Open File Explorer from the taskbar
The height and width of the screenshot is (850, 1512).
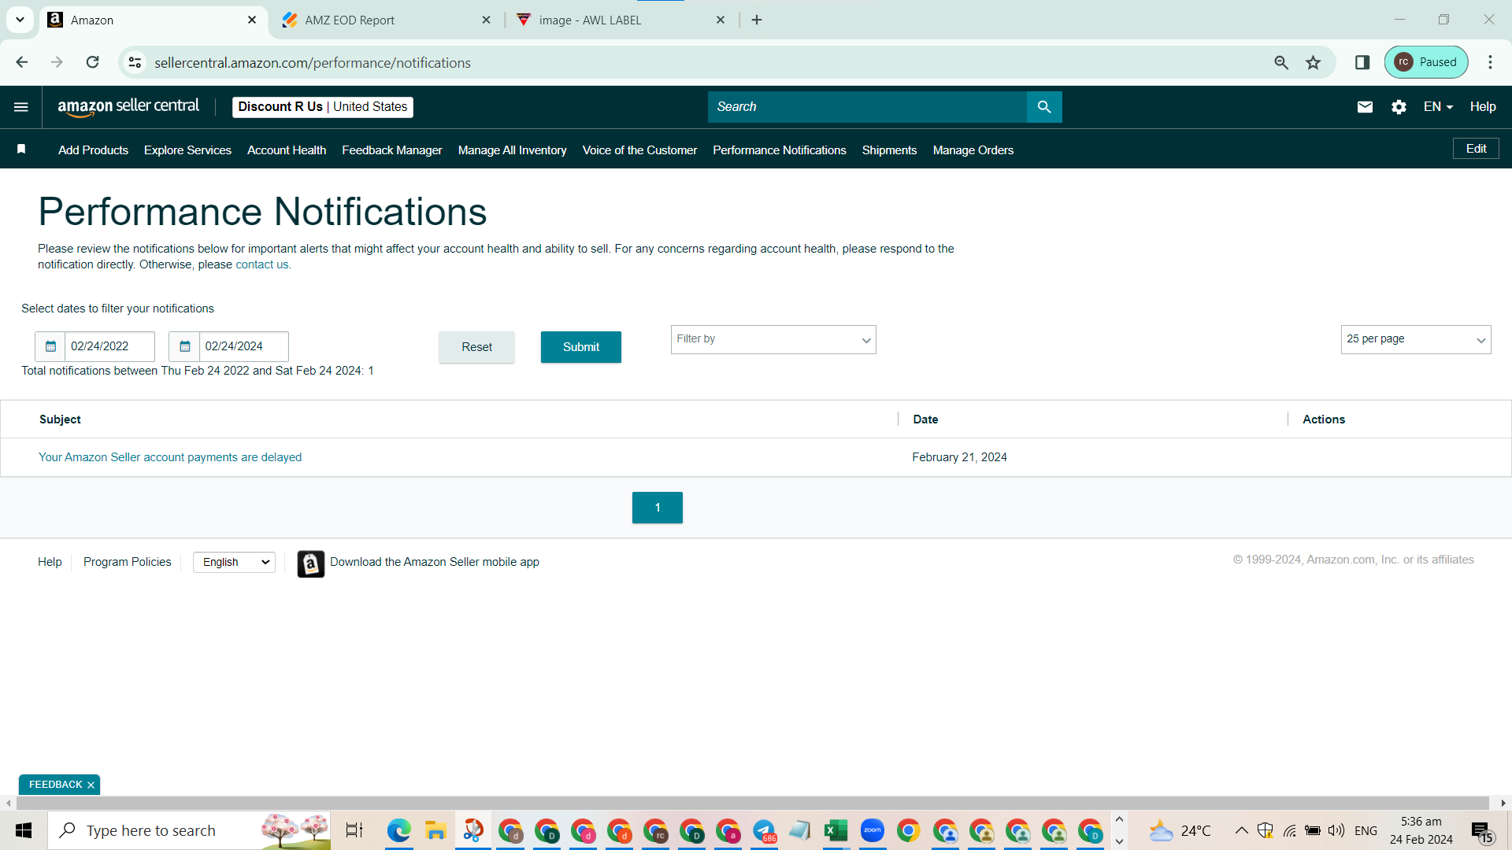click(435, 830)
